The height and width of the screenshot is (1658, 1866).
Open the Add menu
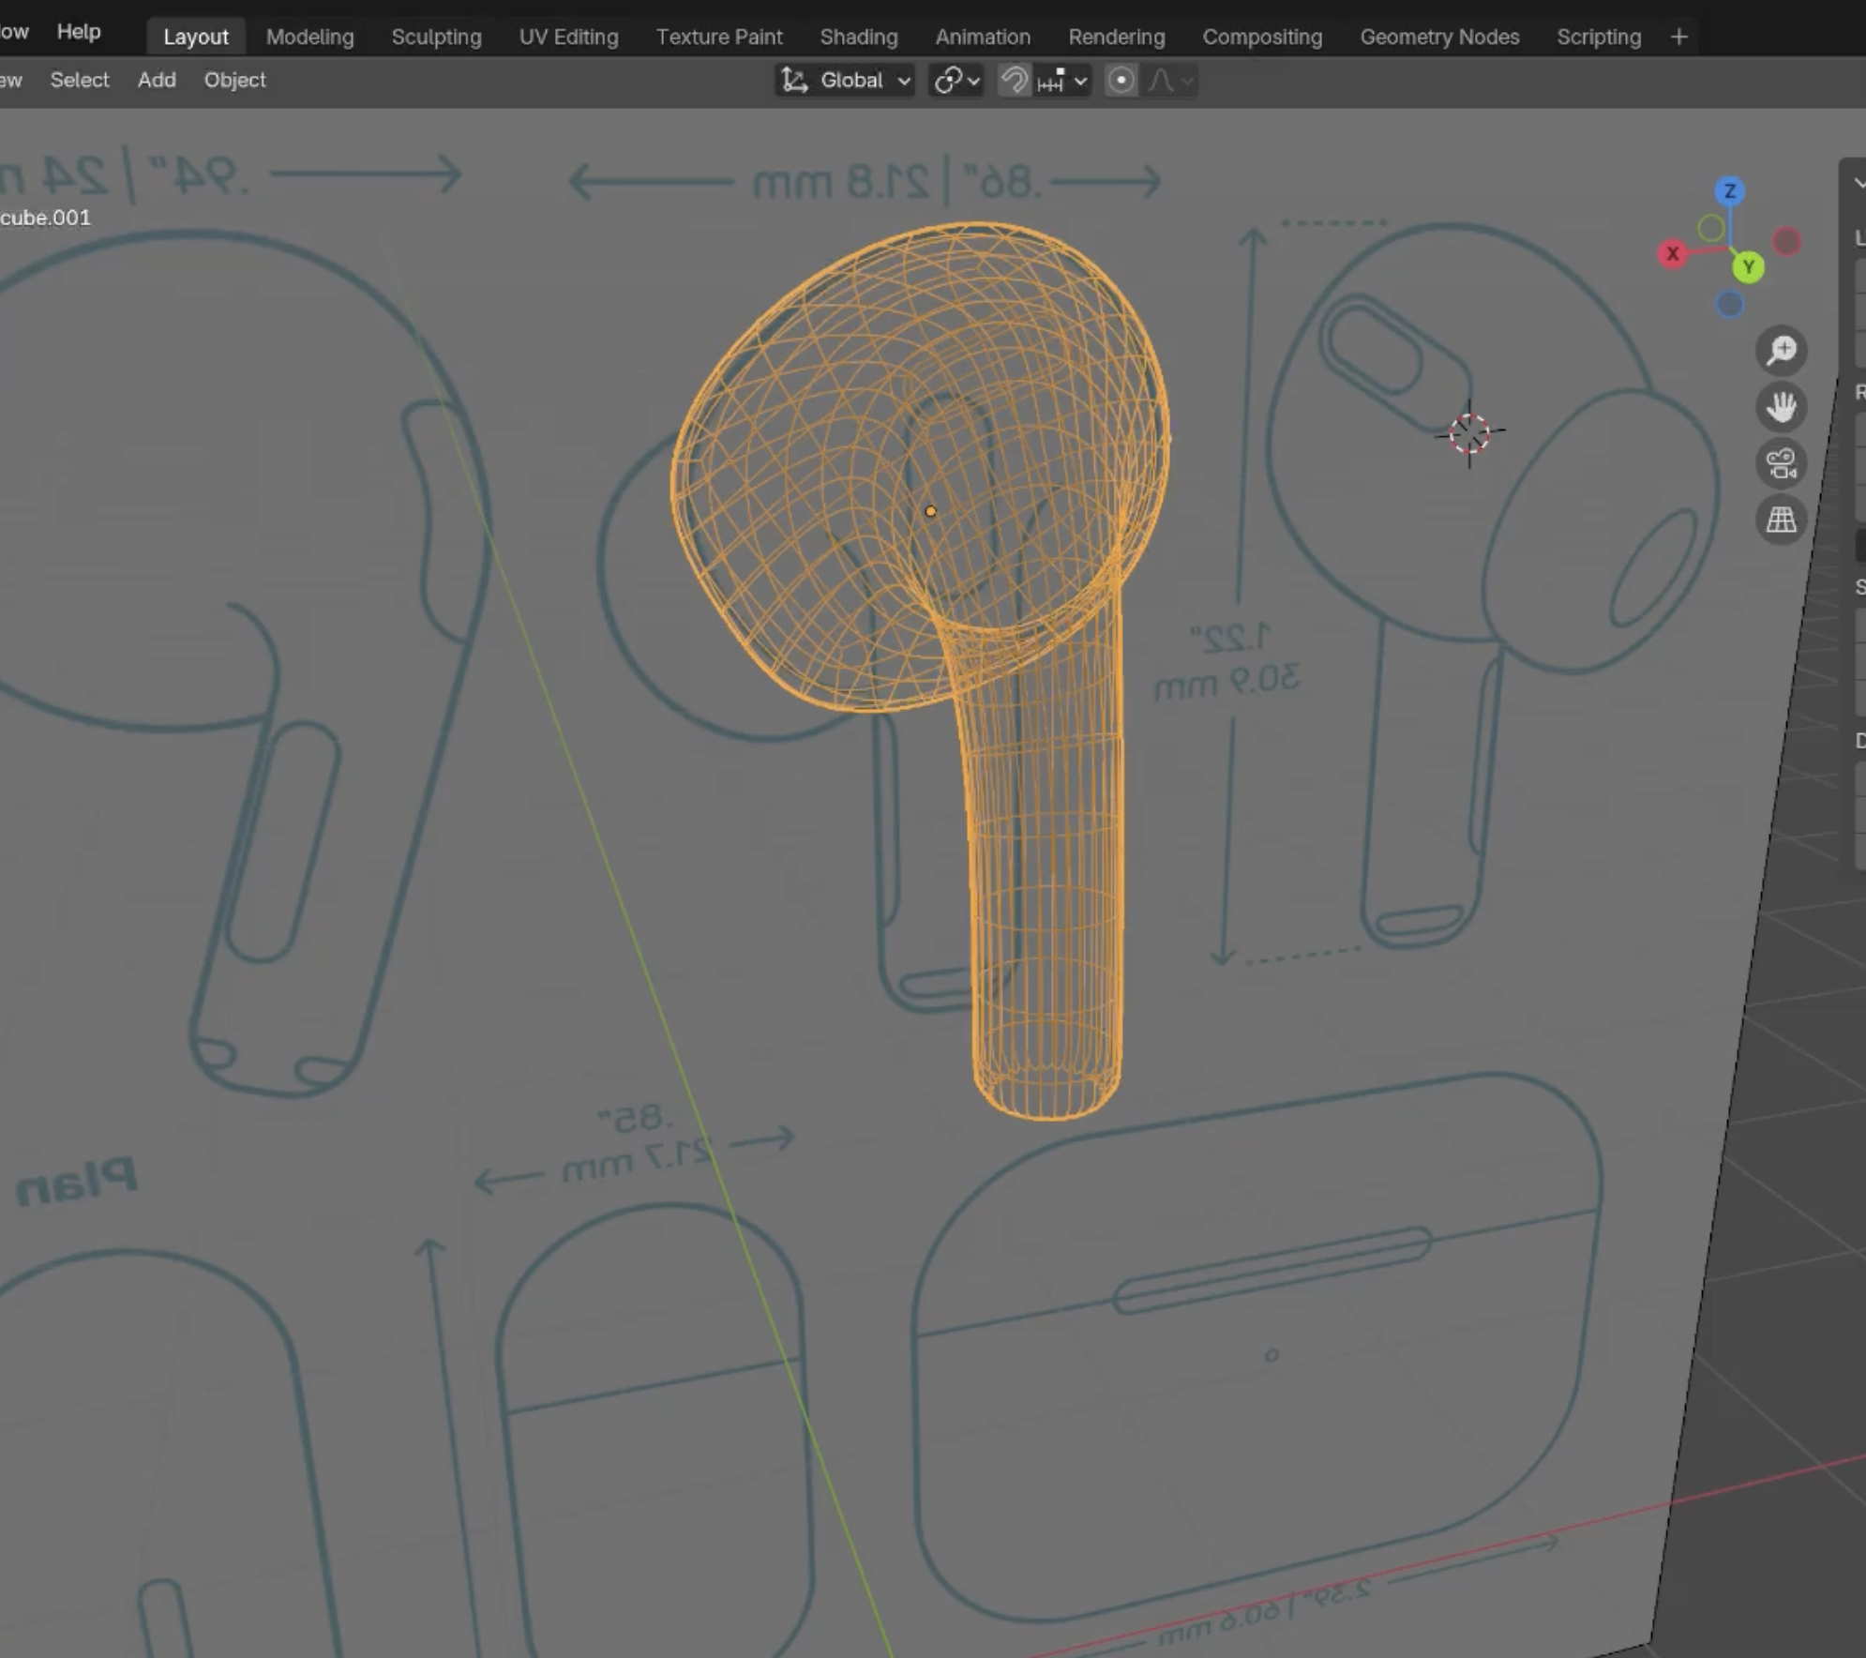(157, 80)
